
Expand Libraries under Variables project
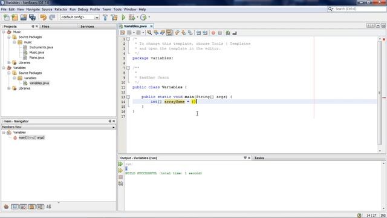tap(9, 88)
